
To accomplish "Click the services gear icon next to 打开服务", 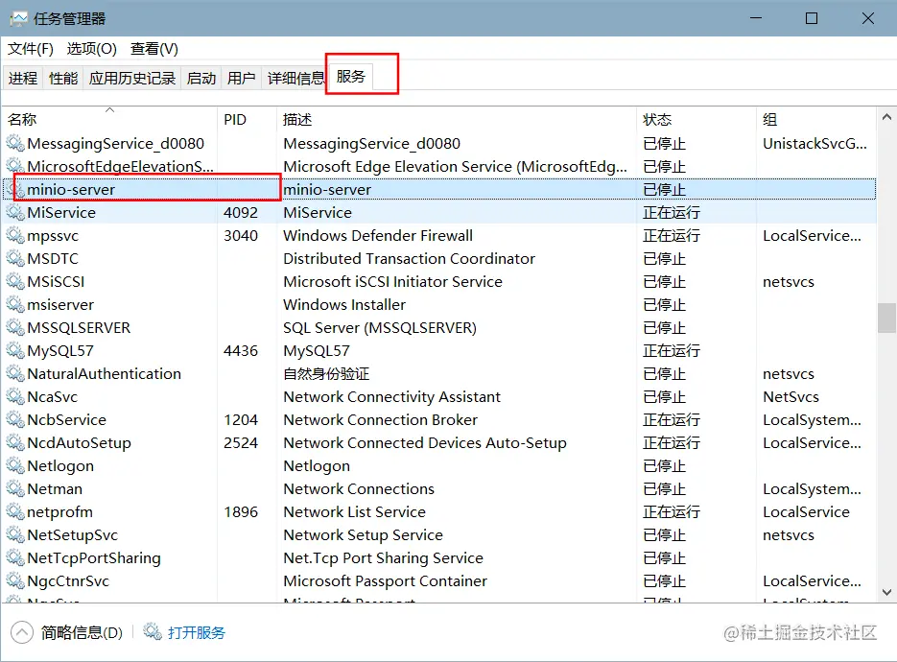I will [153, 631].
